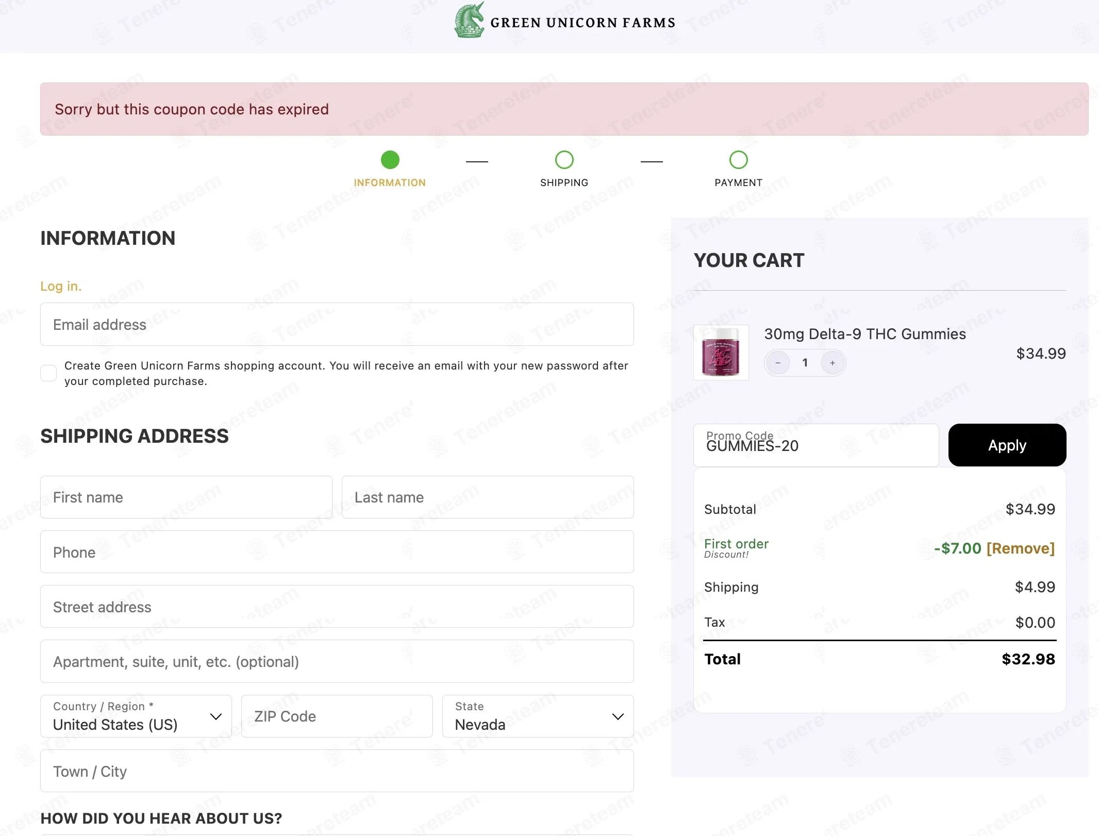The image size is (1099, 836).
Task: Select the $32.98 total amount
Action: tap(1028, 659)
